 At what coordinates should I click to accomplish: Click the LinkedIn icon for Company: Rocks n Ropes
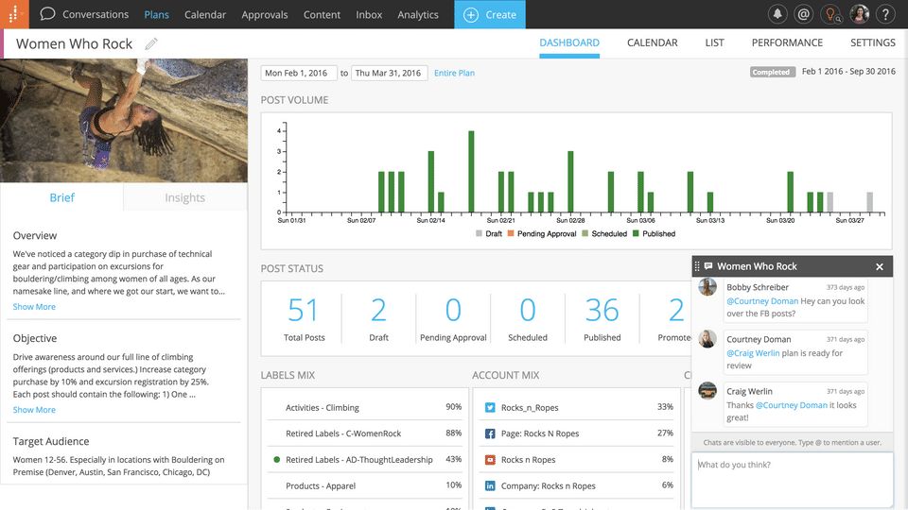490,485
